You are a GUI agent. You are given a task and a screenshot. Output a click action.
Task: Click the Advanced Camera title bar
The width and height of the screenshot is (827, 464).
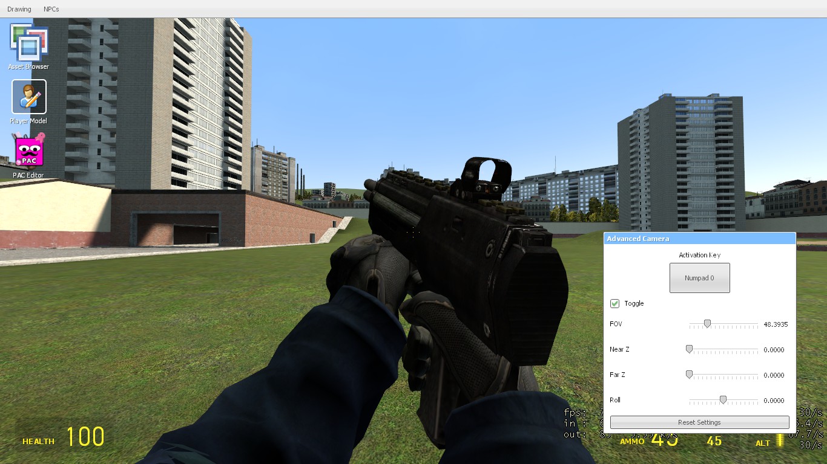point(699,239)
